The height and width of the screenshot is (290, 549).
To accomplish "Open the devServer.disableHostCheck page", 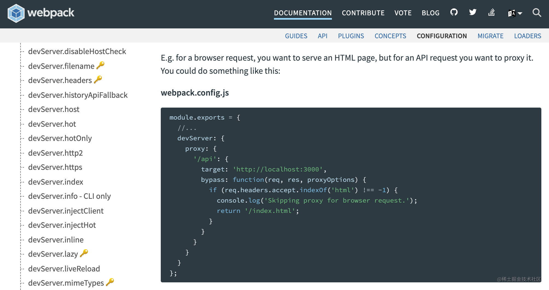I will (77, 51).
